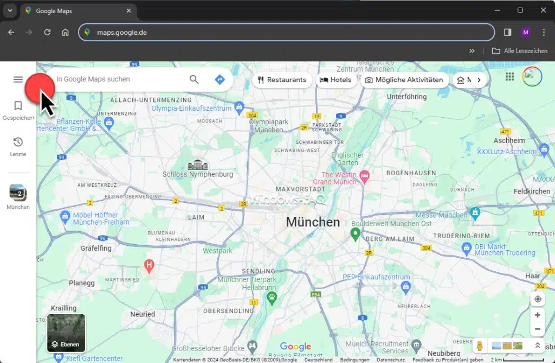Go back in the browser

11,32
